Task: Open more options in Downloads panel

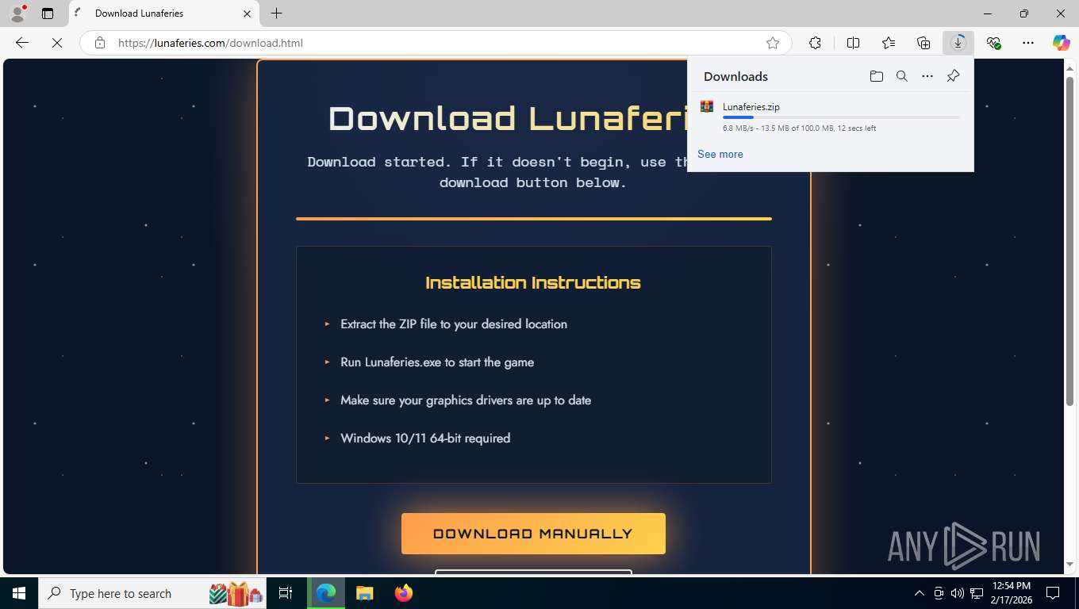Action: click(927, 76)
